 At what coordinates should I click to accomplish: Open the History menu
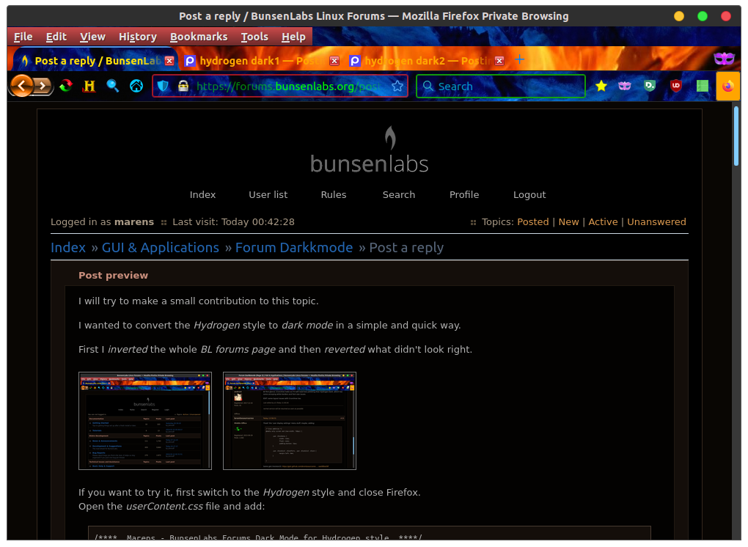(x=138, y=37)
